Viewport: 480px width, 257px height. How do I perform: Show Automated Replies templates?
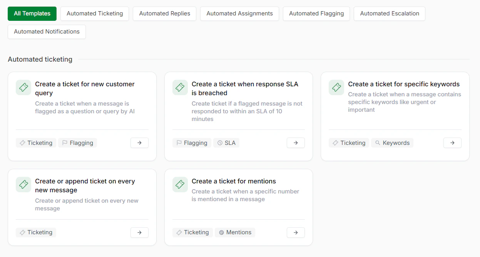tap(164, 13)
